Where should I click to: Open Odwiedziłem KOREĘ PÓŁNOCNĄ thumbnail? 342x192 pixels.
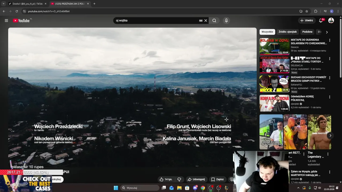pyautogui.click(x=274, y=103)
